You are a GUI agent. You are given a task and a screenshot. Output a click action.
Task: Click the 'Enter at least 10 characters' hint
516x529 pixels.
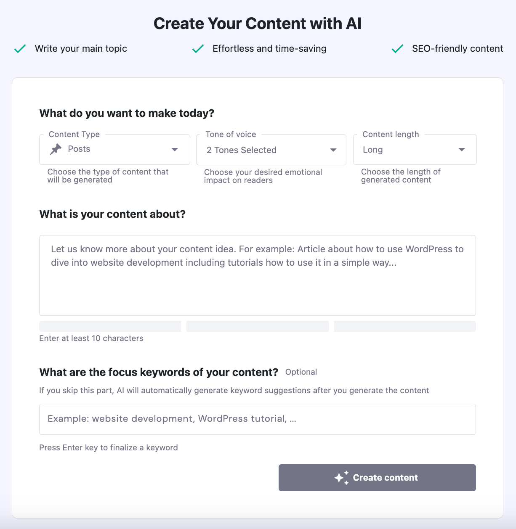(x=91, y=338)
